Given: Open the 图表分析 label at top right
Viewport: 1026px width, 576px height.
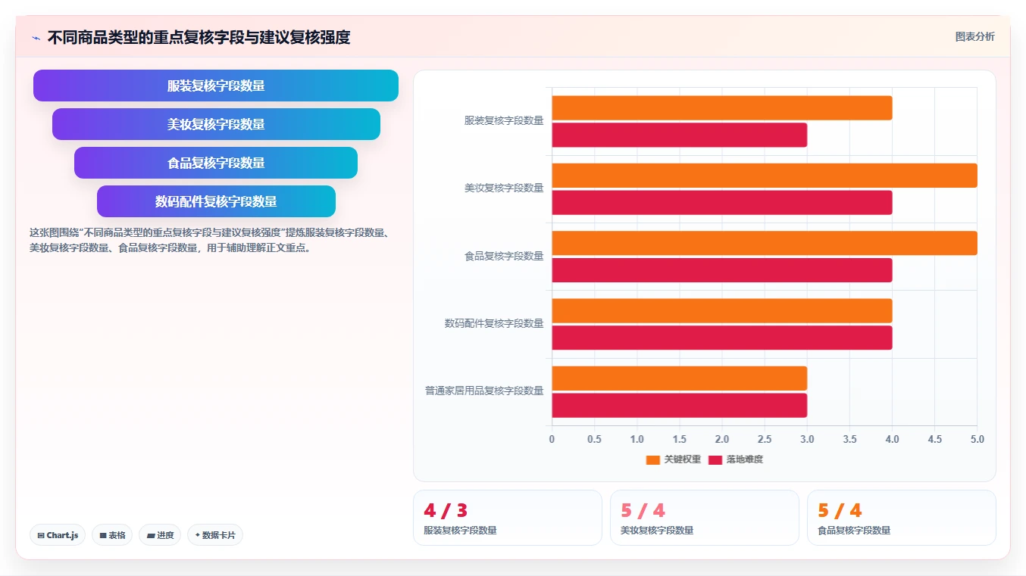Looking at the screenshot, I should click(x=974, y=36).
